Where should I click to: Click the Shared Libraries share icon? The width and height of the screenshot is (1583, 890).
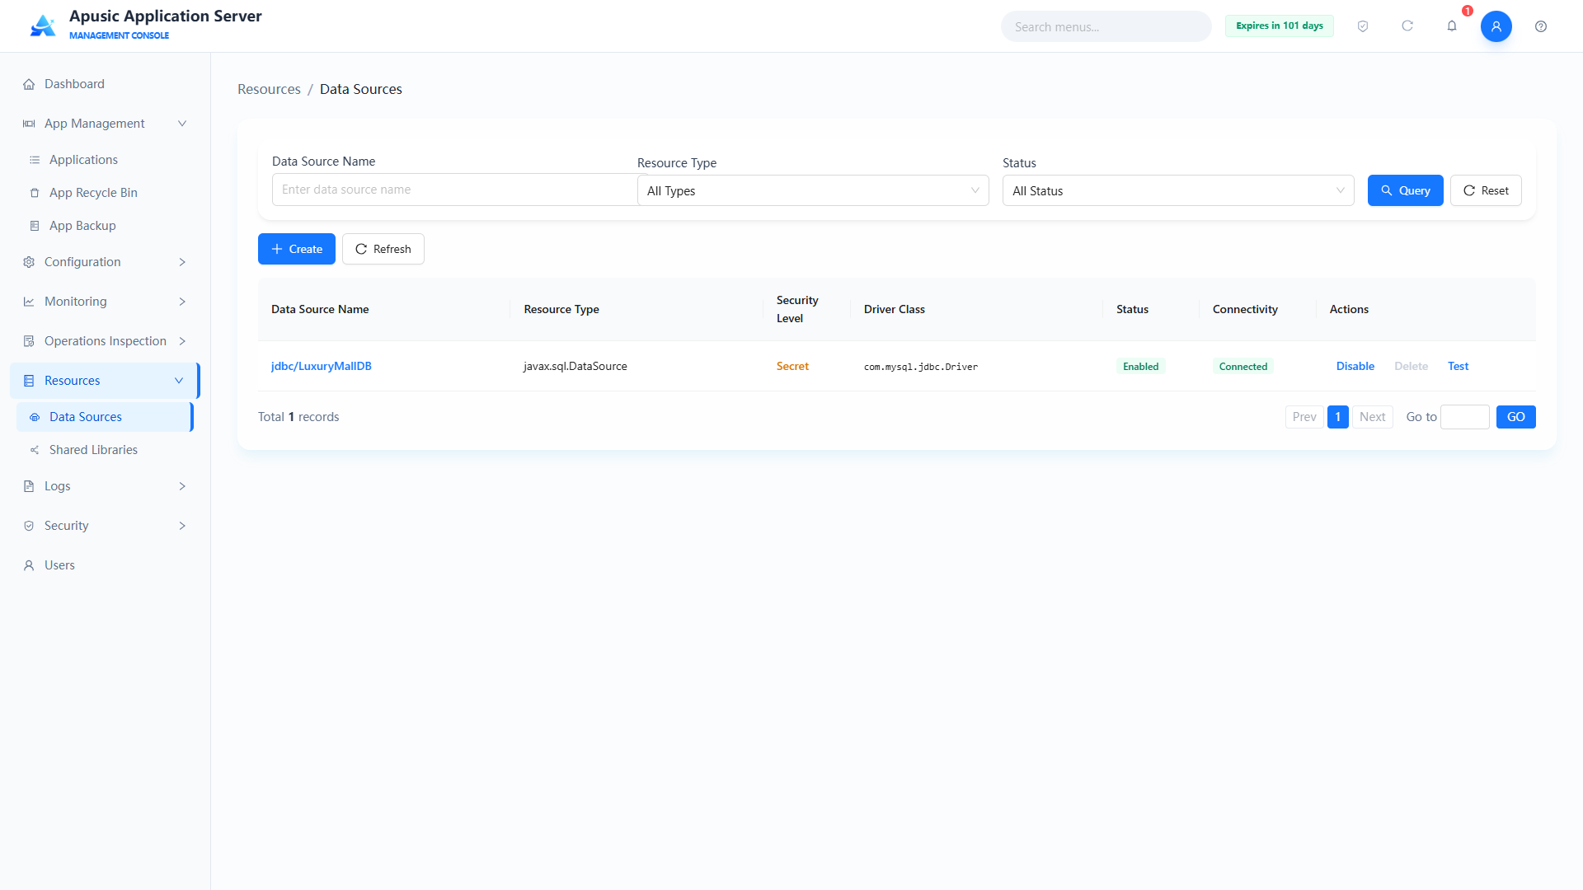35,450
